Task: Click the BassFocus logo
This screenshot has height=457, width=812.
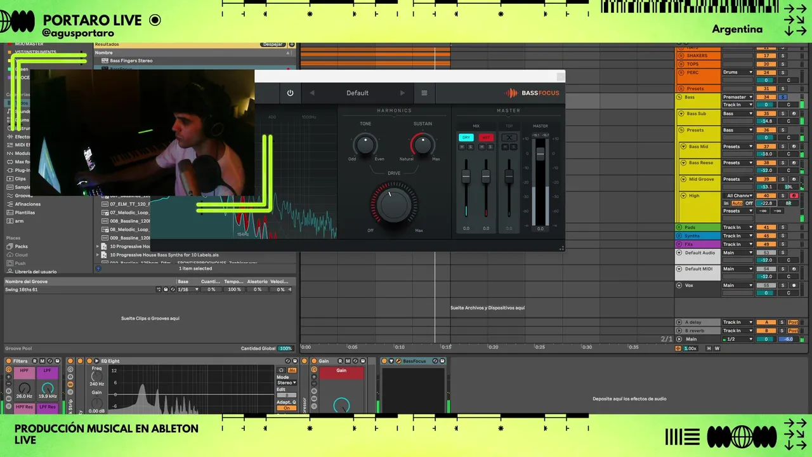Action: click(532, 93)
